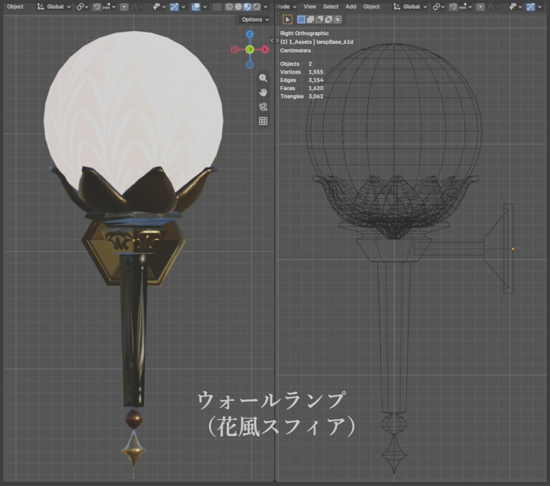
Task: Open snapping options in right viewport
Action: [x=465, y=7]
